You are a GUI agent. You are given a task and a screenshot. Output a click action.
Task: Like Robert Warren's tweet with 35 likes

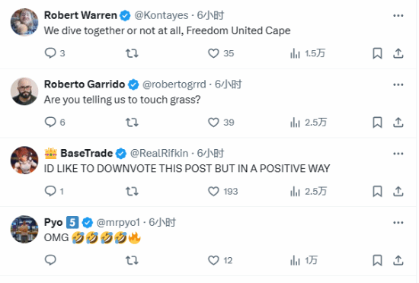point(213,53)
